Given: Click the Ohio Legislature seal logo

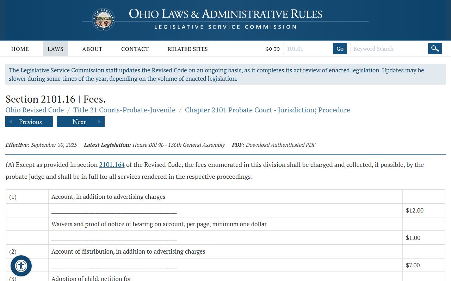Looking at the screenshot, I should (x=103, y=19).
